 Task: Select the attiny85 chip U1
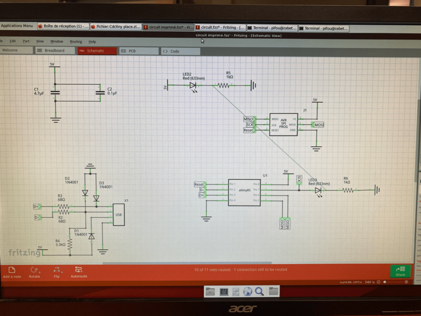(x=244, y=192)
